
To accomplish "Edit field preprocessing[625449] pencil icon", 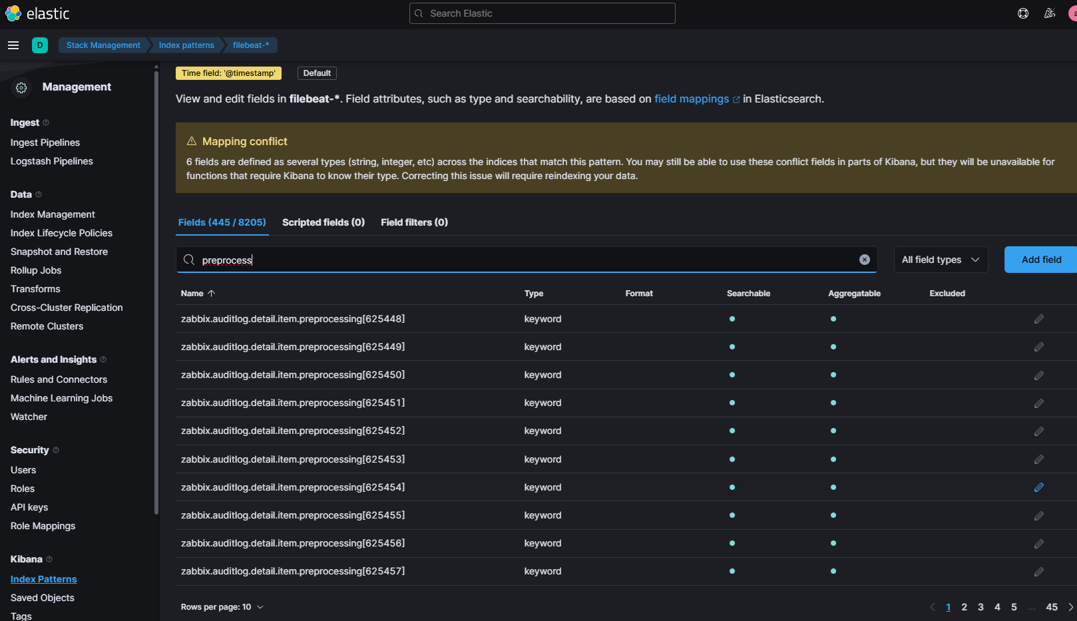I will (1039, 347).
